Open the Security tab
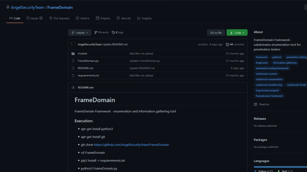The width and height of the screenshot is (307, 172). [124, 18]
